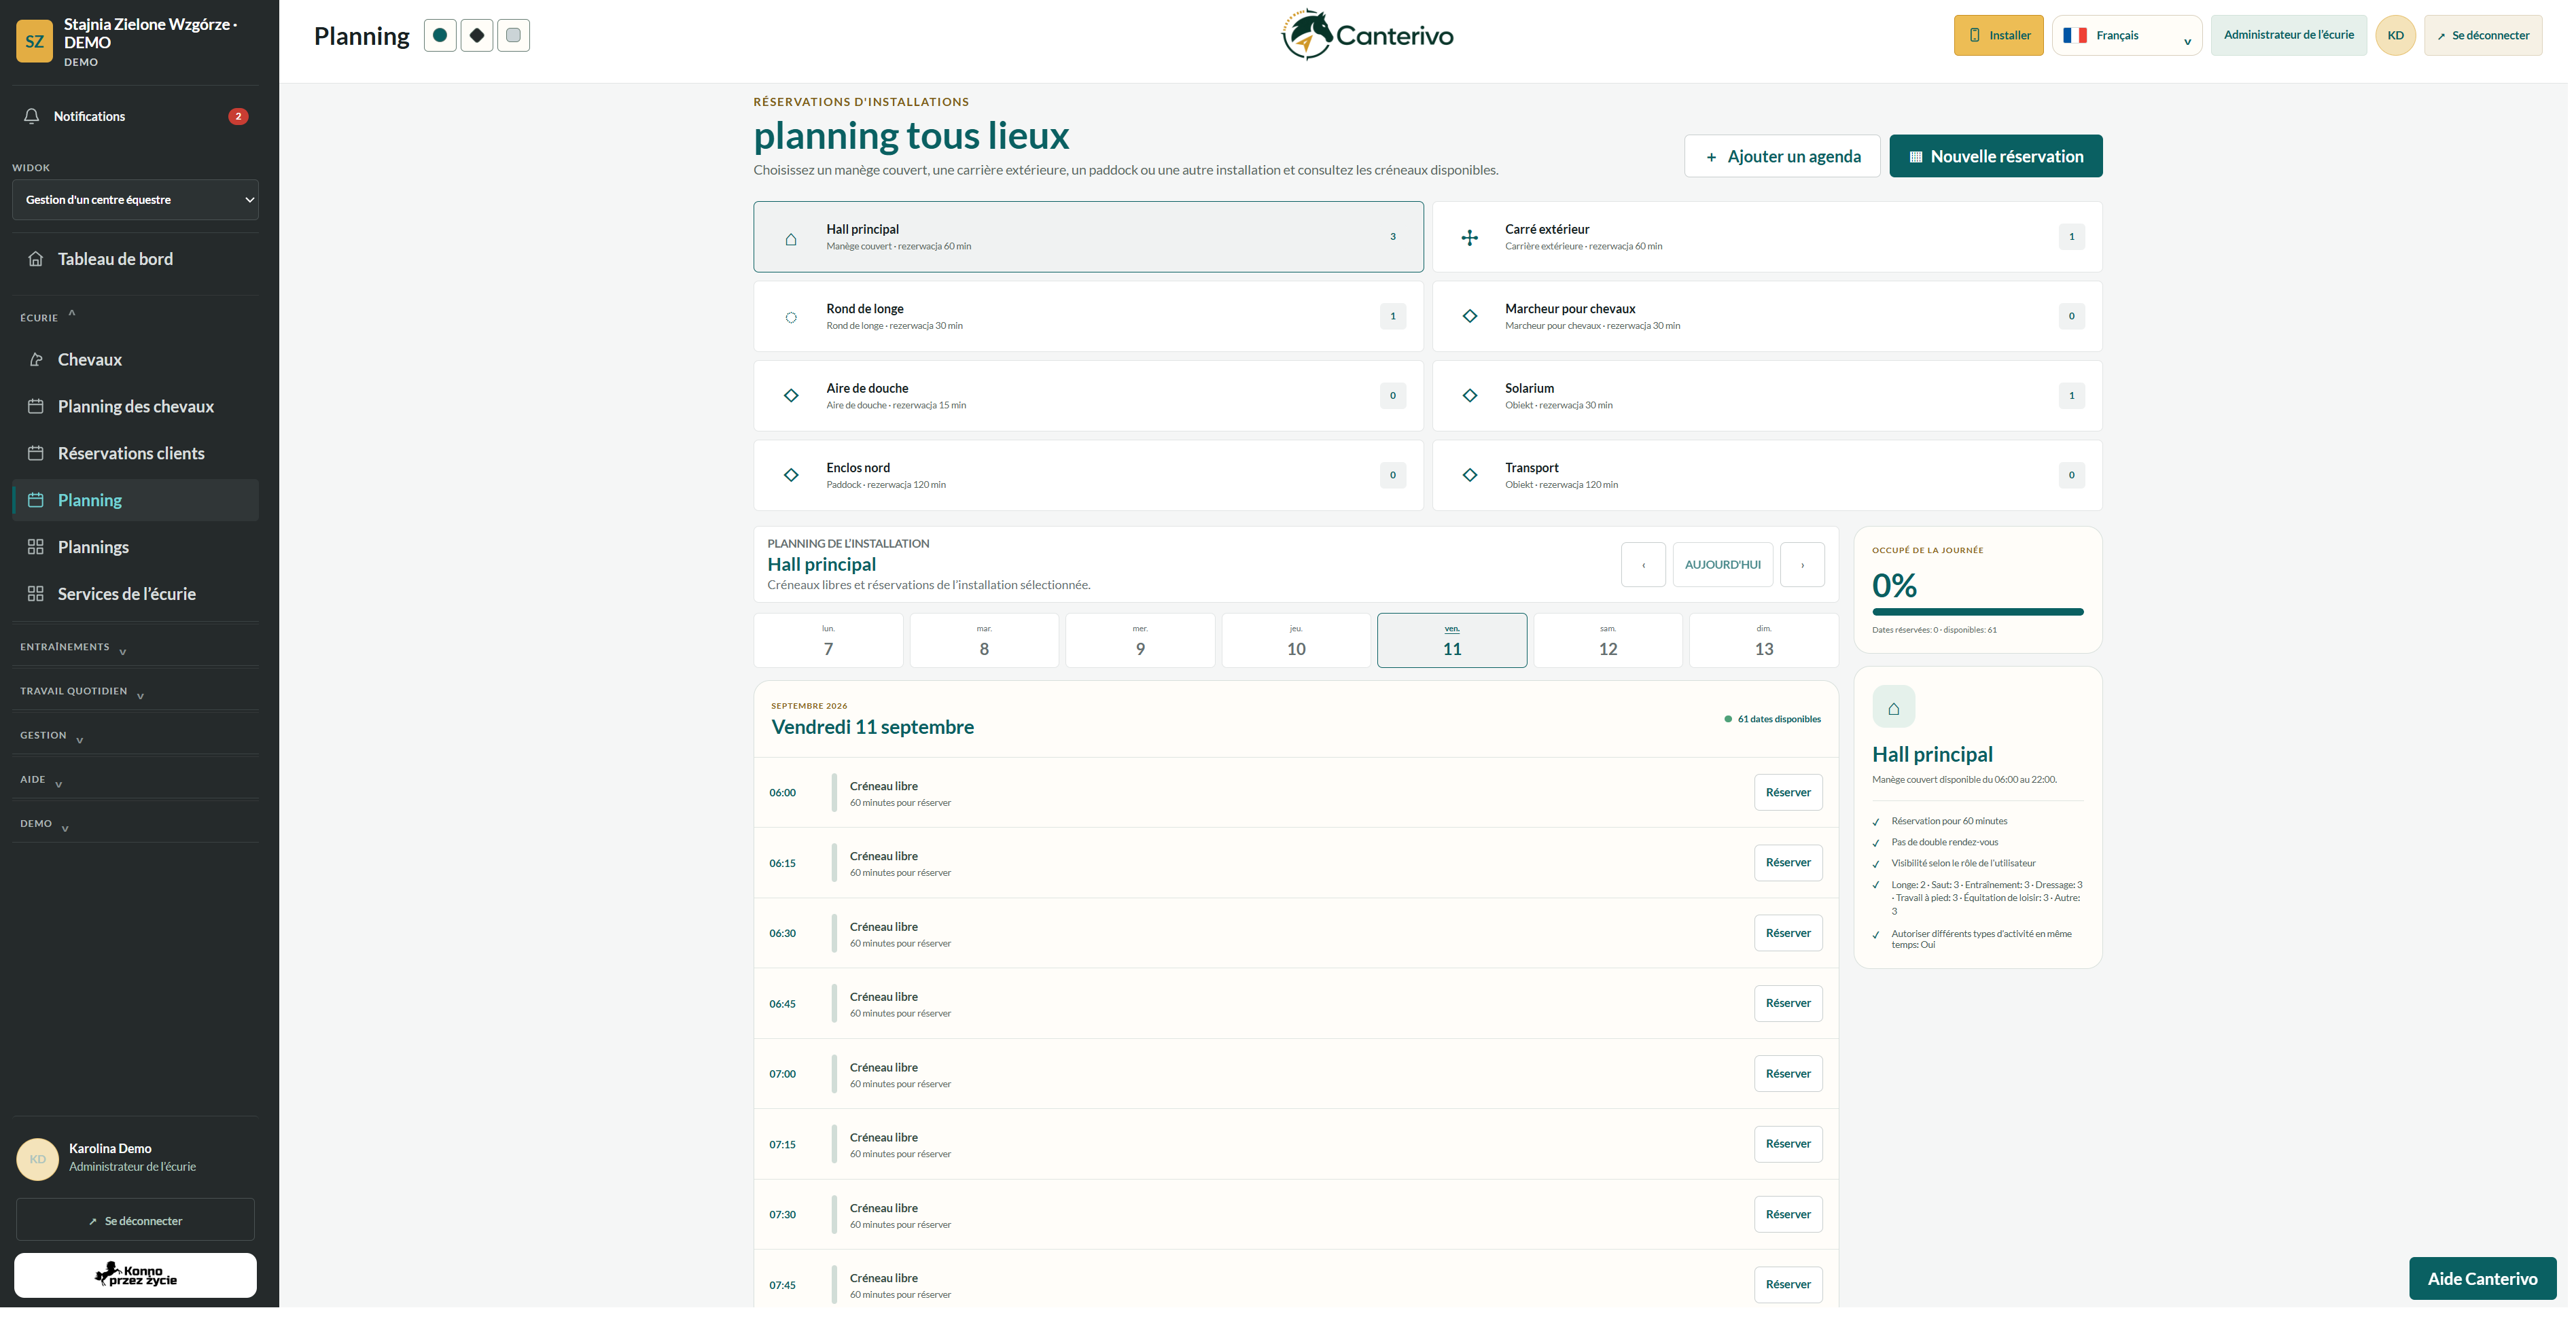The height and width of the screenshot is (1325, 2576).
Task: Select the diamond theme icon beside Planning
Action: pyautogui.click(x=477, y=35)
